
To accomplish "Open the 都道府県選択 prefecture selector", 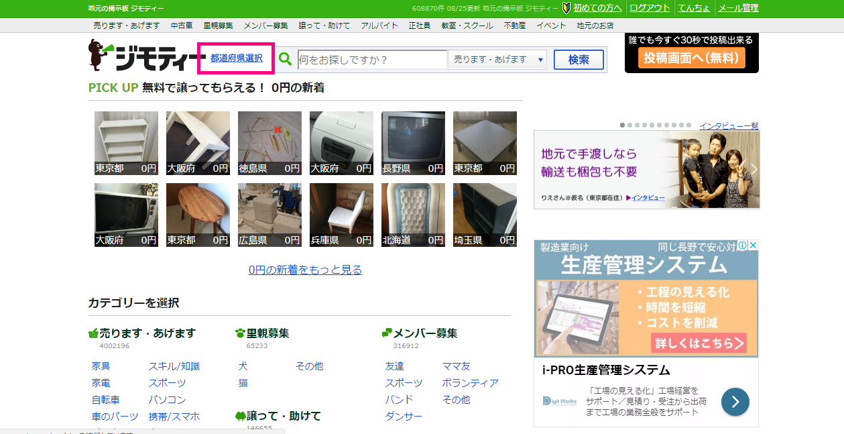I will (236, 58).
